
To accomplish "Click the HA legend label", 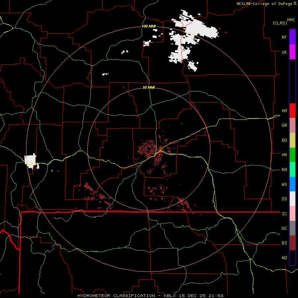I will [x=284, y=111].
